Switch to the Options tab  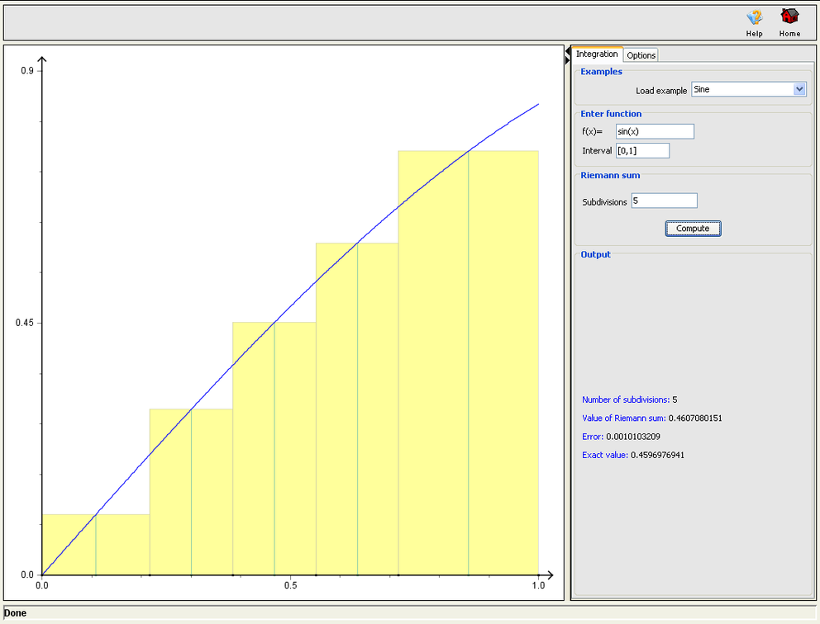pos(641,54)
